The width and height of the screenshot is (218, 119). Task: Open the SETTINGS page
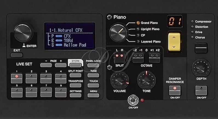pyautogui.click(x=76, y=95)
